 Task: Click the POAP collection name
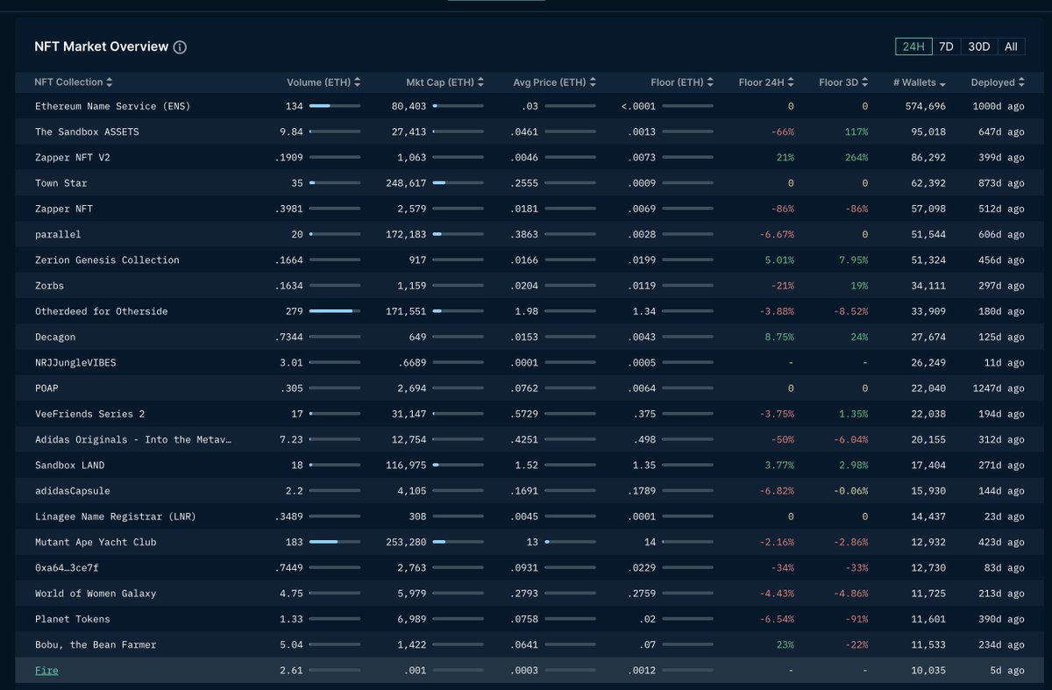pos(46,388)
